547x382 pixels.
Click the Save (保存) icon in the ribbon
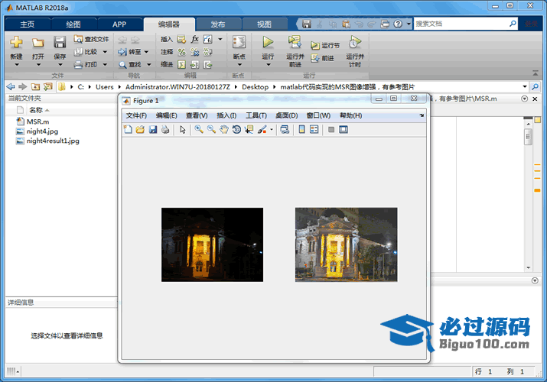(60, 45)
